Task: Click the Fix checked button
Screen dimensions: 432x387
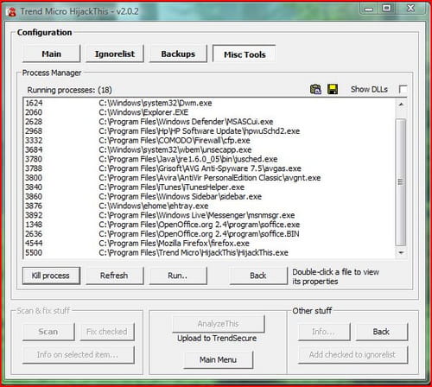Action: [x=107, y=332]
